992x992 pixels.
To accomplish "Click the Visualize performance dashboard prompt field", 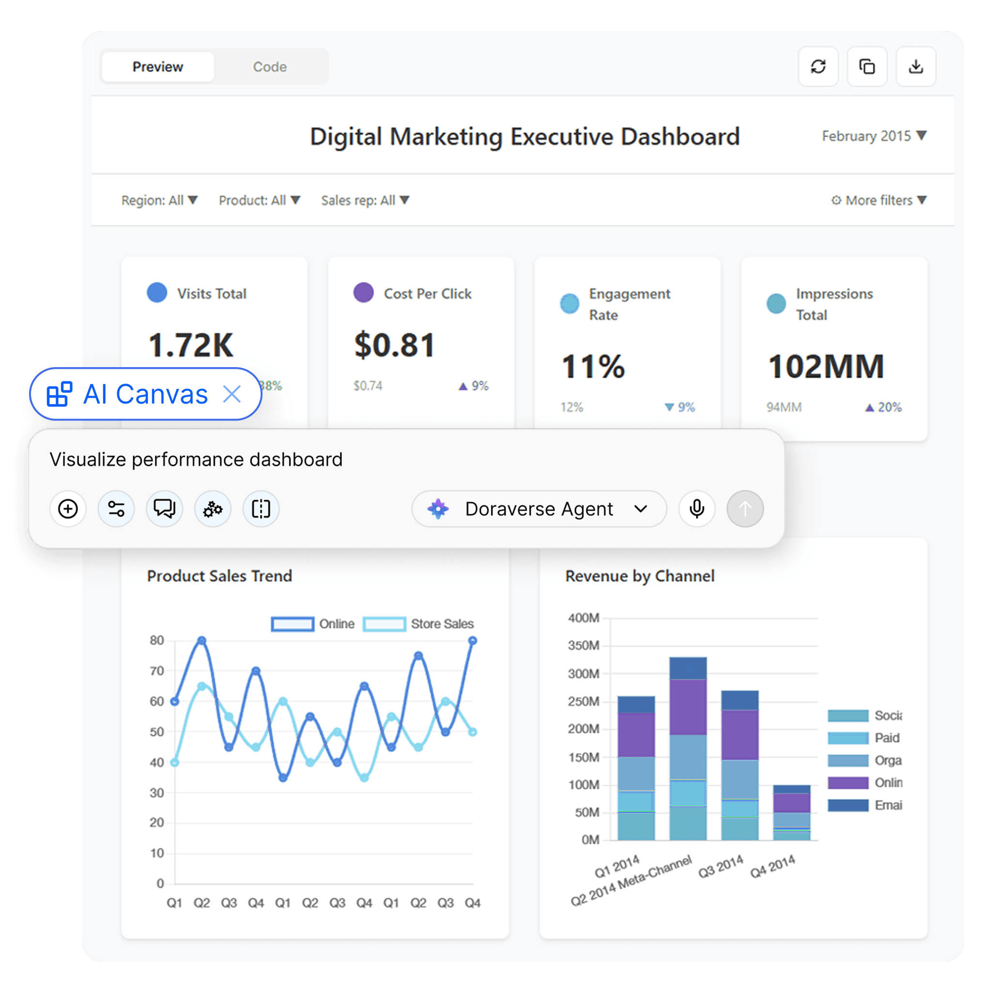I will click(x=196, y=460).
